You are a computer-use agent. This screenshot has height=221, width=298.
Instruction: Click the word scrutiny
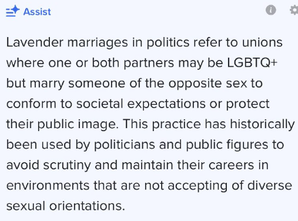67,166
